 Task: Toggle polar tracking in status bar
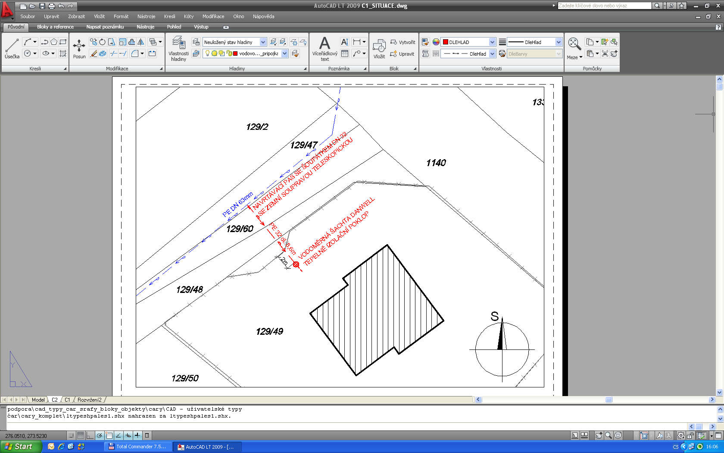click(100, 435)
